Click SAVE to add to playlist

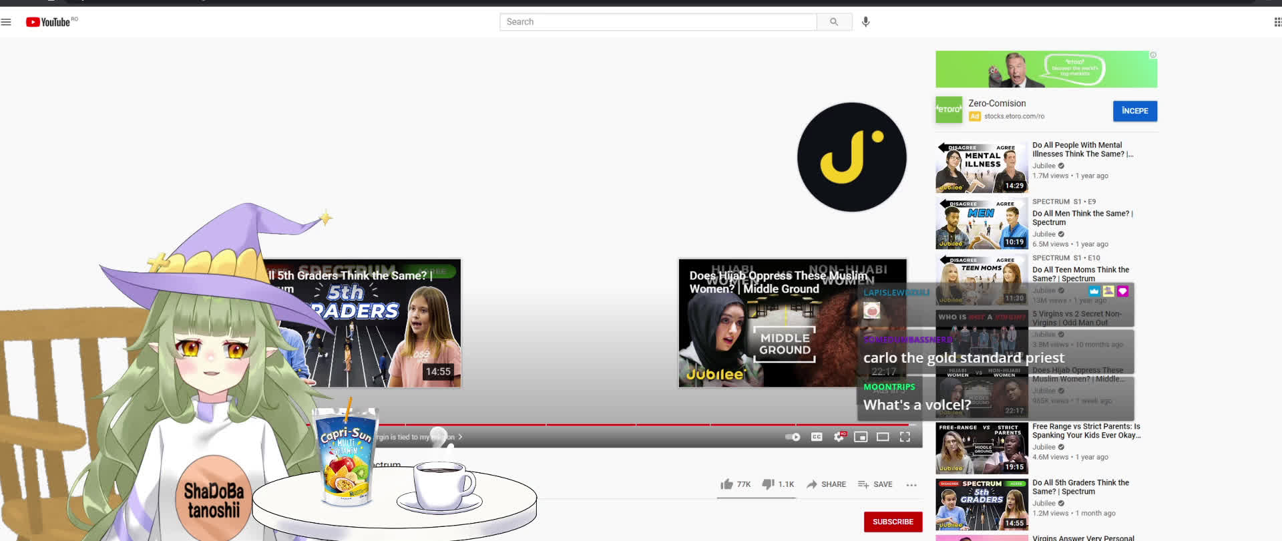[875, 484]
